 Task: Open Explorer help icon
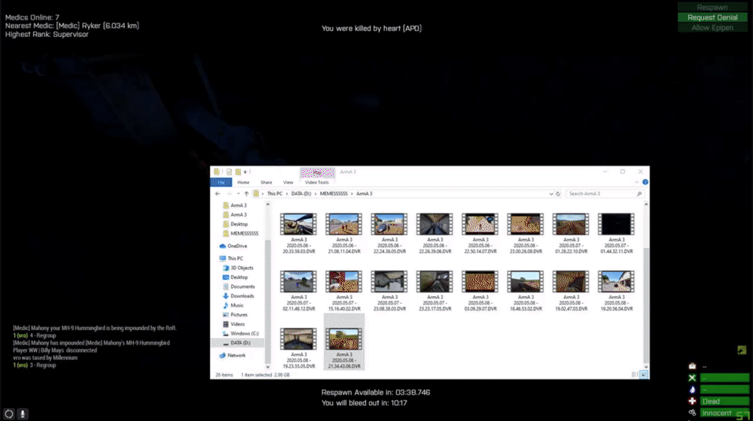pyautogui.click(x=645, y=182)
